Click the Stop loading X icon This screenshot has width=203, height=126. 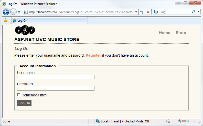point(148,12)
